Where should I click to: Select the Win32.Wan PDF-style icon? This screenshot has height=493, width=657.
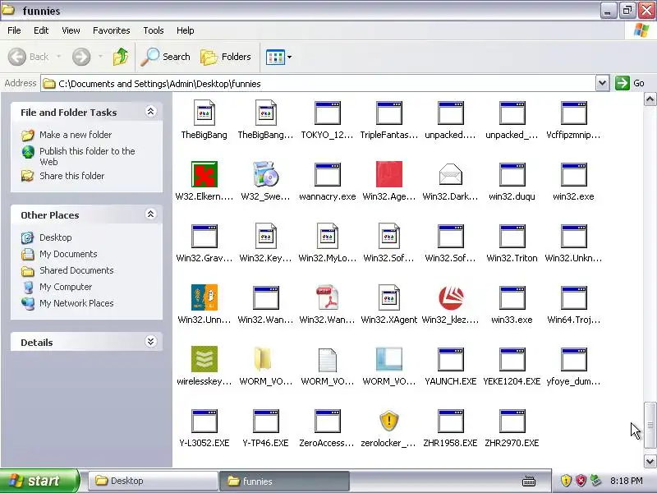pos(327,297)
